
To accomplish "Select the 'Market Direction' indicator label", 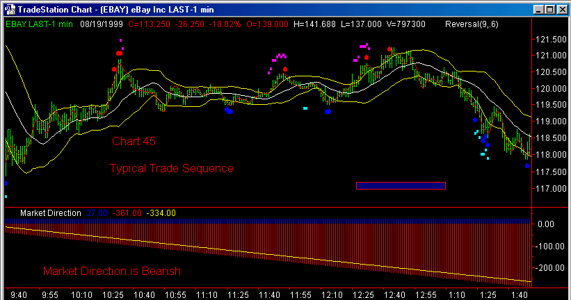I will pos(51,213).
